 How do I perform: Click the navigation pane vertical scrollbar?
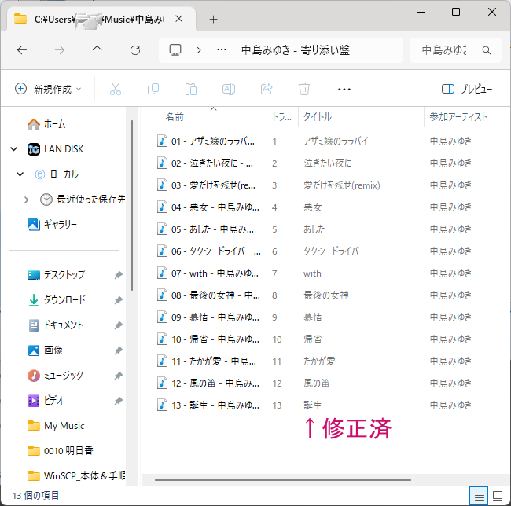pyautogui.click(x=132, y=205)
